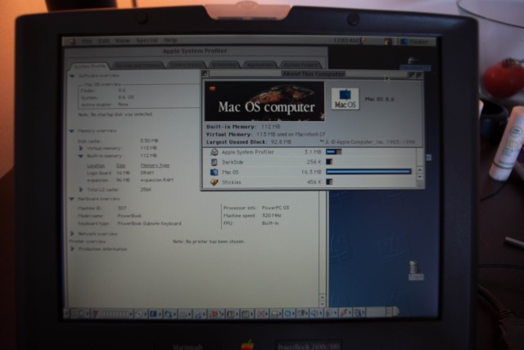Open the Finder application menu

[x=415, y=42]
